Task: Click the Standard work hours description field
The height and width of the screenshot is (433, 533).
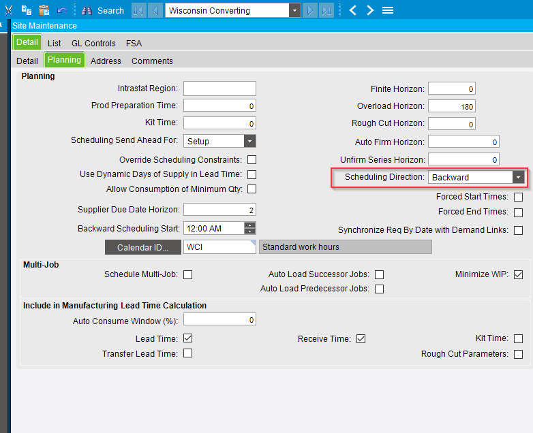Action: pos(346,247)
